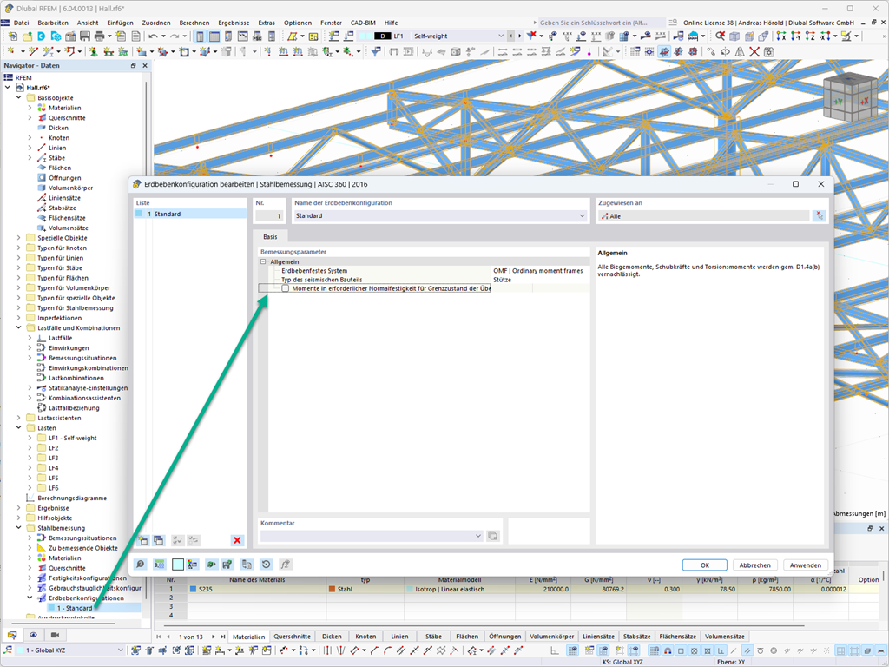The width and height of the screenshot is (889, 667).
Task: Click the Nr. field showing 1 in dialog
Action: pyautogui.click(x=269, y=216)
